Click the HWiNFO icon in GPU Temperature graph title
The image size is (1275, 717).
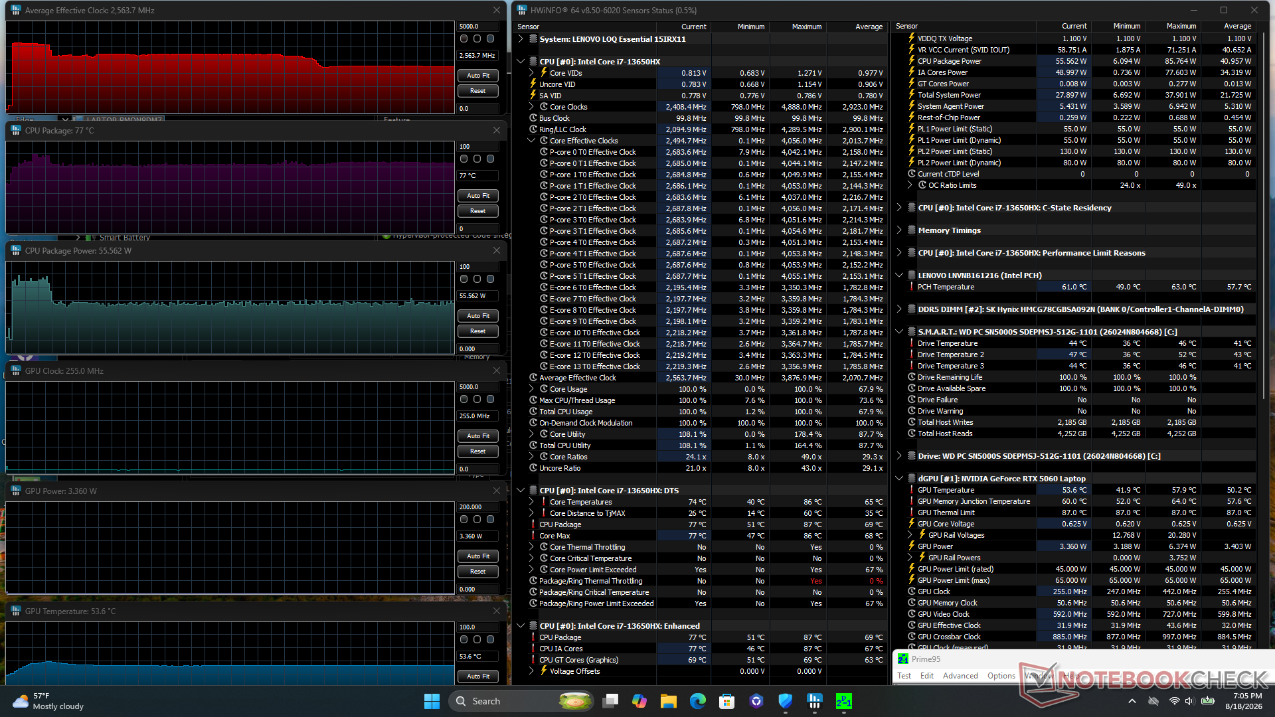point(16,611)
